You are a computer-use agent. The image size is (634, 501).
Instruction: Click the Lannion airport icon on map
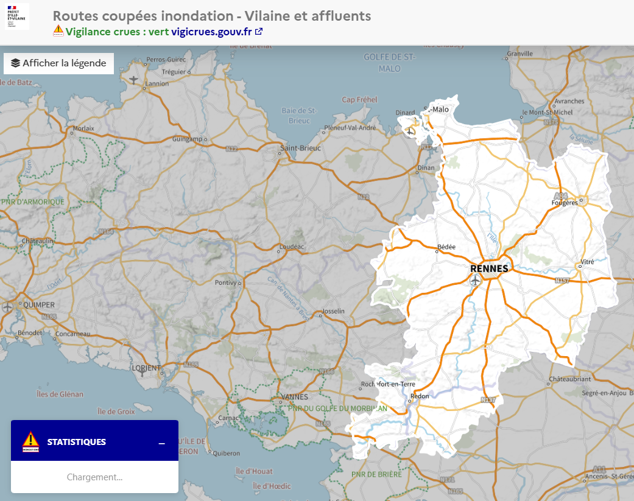133,80
